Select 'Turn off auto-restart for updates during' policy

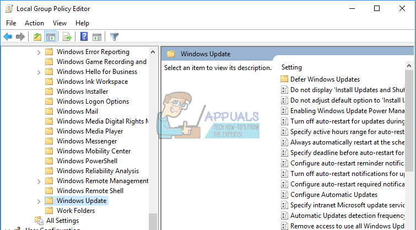tap(347, 121)
